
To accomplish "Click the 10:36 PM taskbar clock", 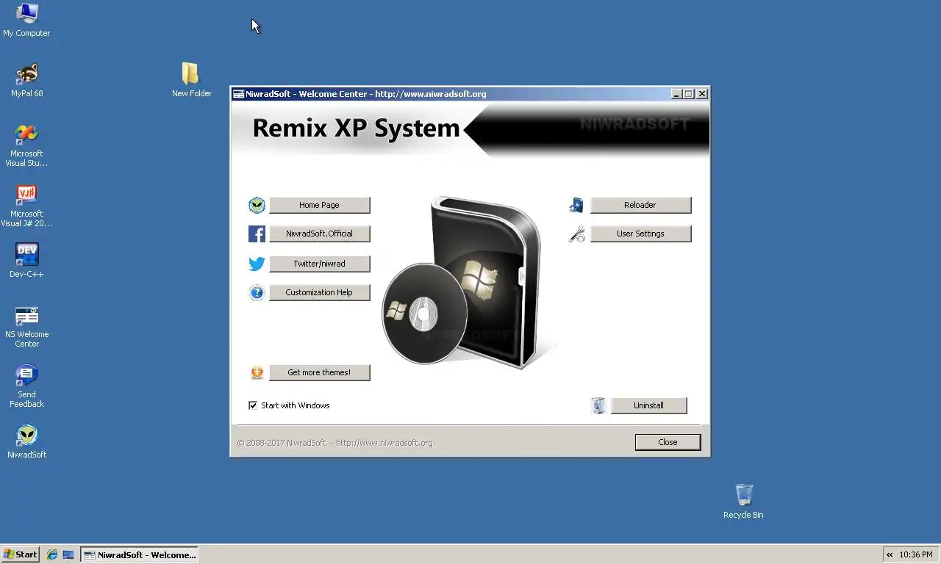I will click(x=916, y=554).
